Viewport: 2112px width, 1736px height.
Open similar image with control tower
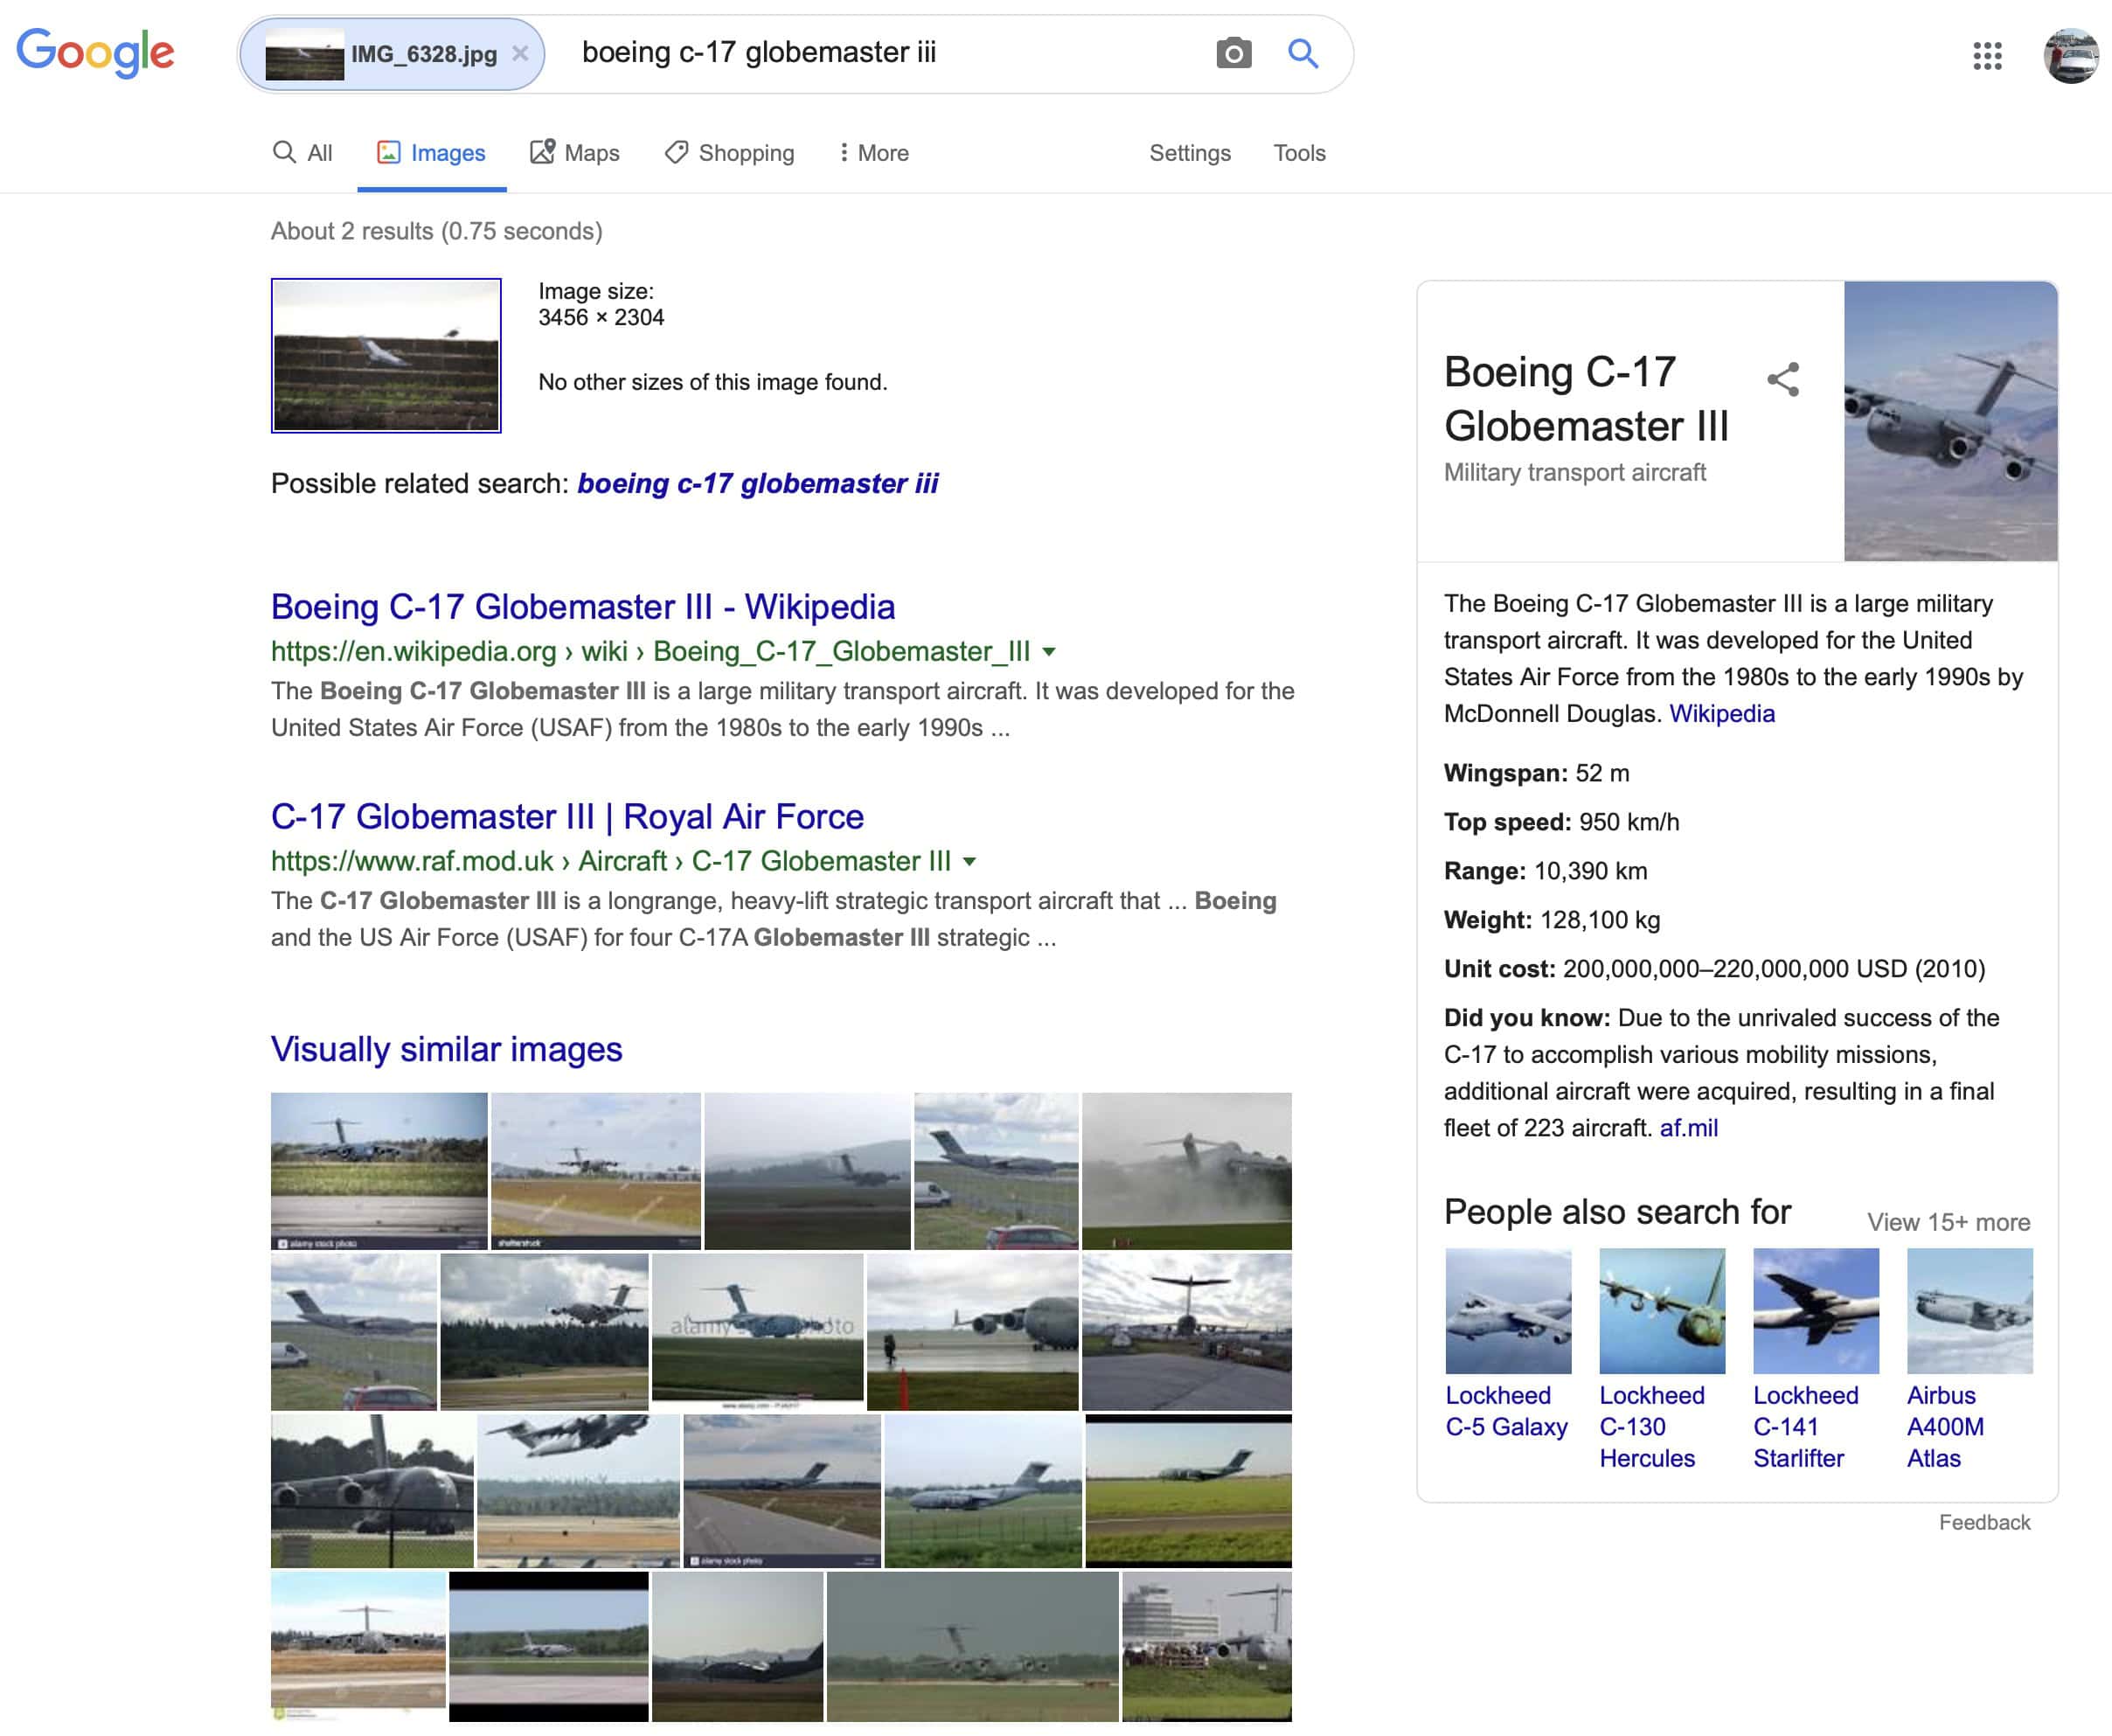[x=1207, y=1646]
